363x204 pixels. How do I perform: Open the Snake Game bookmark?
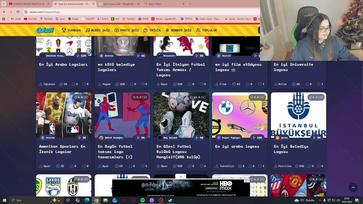point(208,19)
